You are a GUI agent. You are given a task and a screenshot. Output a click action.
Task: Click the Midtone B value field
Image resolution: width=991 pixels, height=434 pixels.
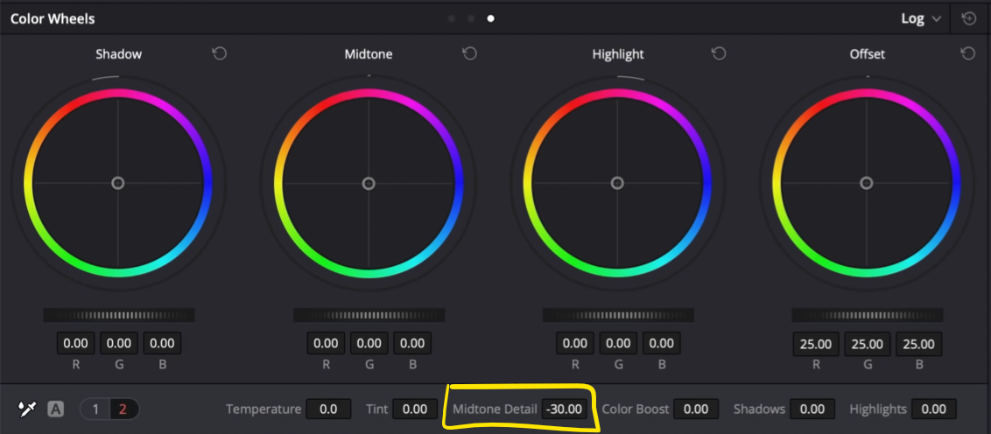click(x=412, y=344)
